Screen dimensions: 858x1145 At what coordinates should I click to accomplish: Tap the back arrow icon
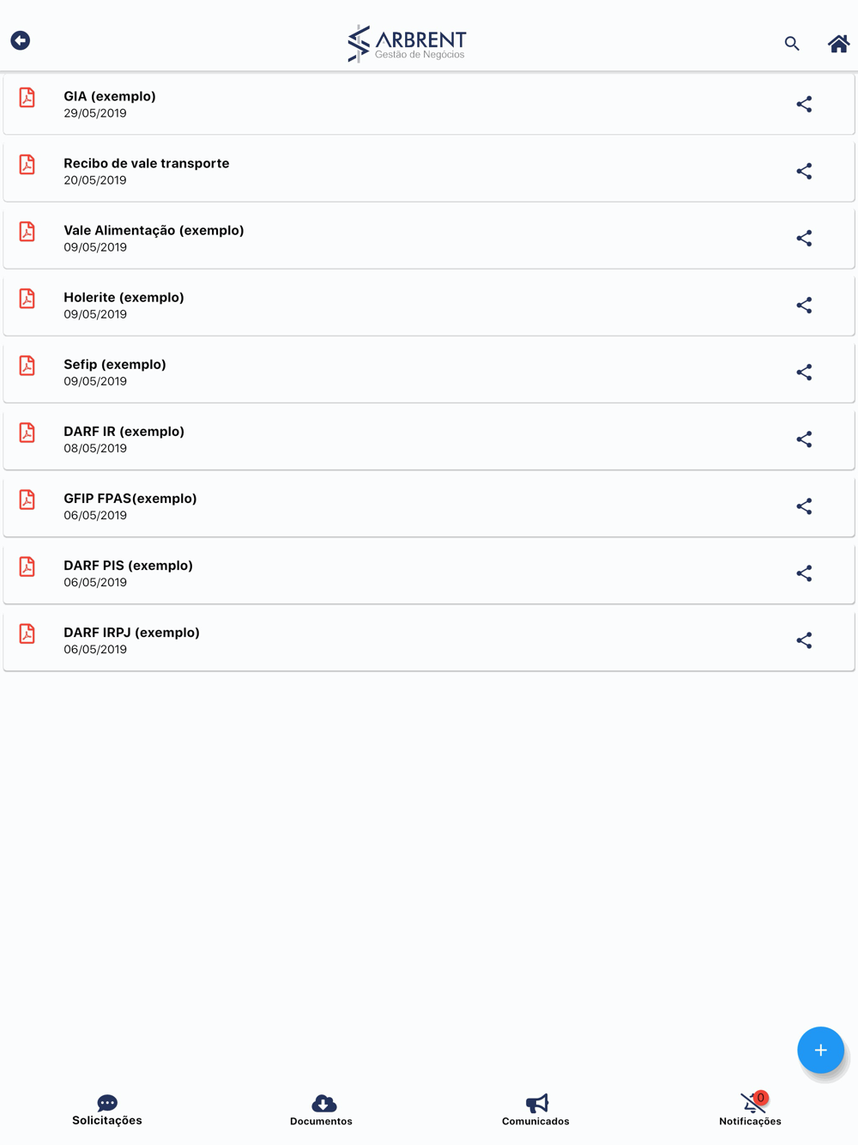click(x=21, y=40)
